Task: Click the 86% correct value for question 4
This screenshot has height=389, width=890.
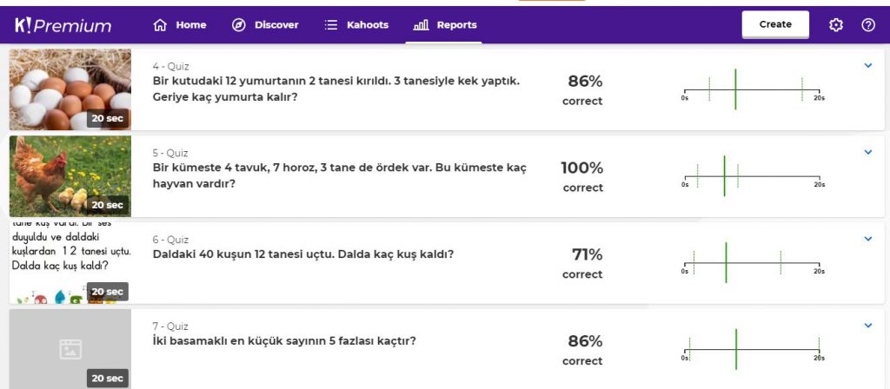Action: click(x=583, y=90)
